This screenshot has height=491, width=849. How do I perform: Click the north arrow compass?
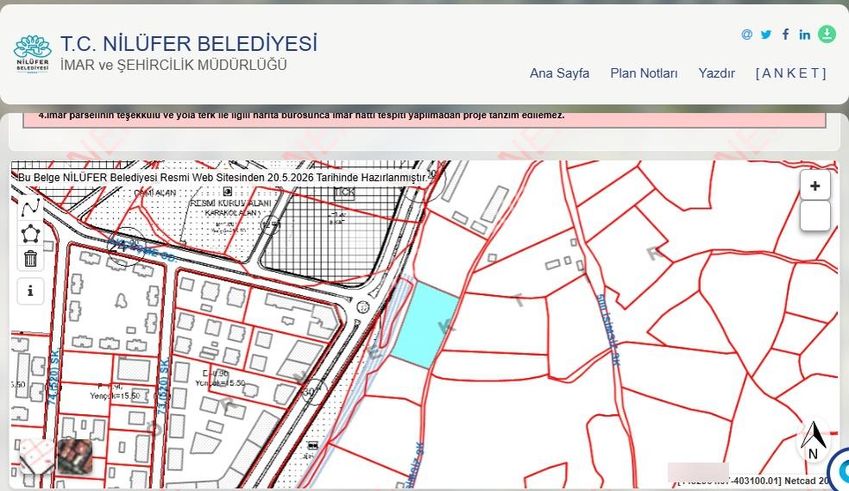point(814,439)
